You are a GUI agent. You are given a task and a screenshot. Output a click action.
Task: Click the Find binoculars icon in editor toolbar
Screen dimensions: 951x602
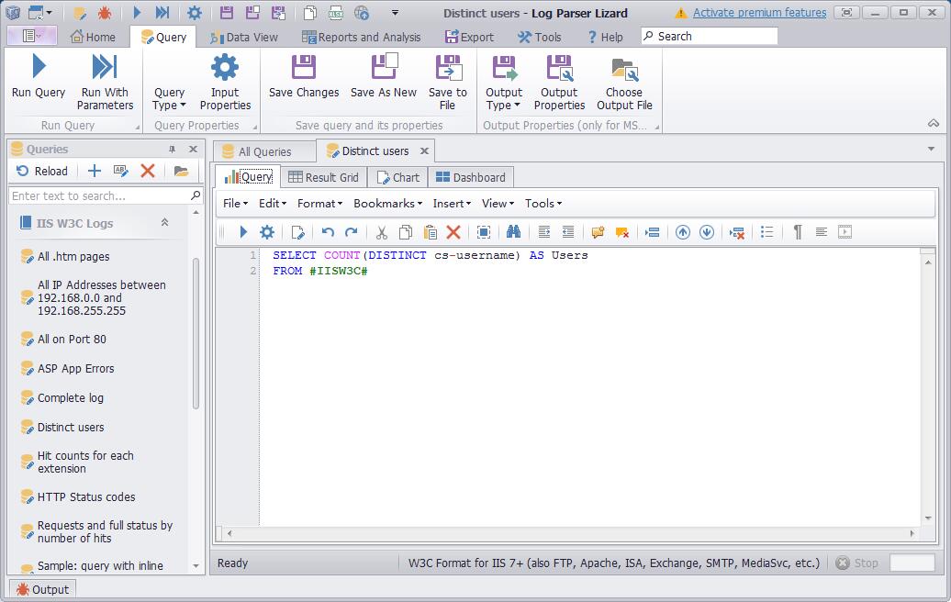(x=513, y=232)
